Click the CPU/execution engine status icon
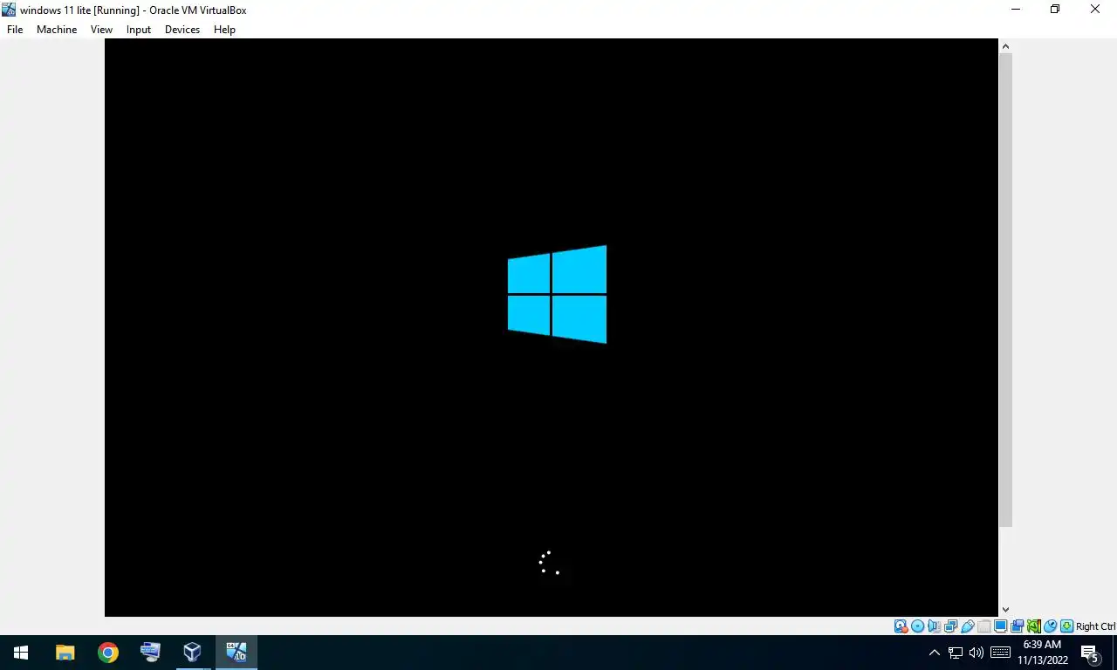The height and width of the screenshot is (670, 1117). (1034, 626)
